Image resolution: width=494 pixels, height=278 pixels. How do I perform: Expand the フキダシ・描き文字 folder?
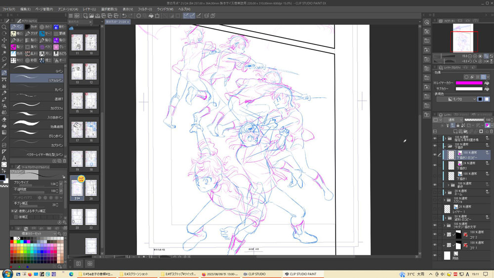tap(445, 226)
